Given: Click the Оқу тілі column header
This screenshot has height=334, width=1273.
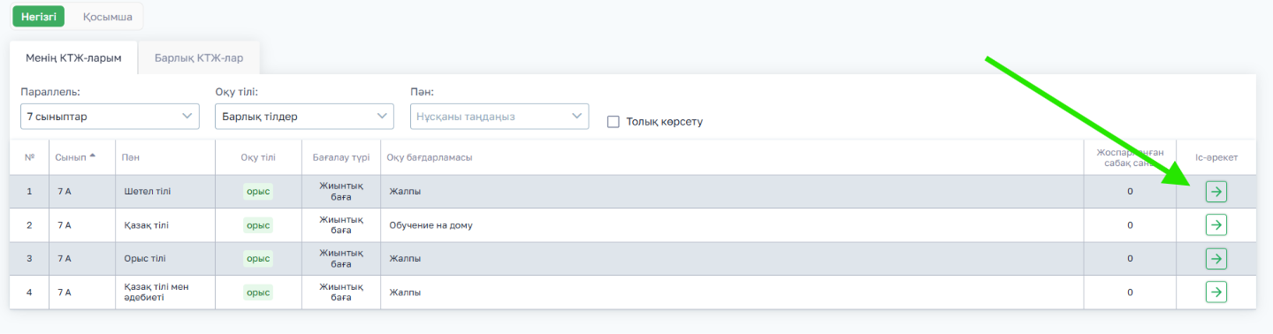Looking at the screenshot, I should click(258, 157).
